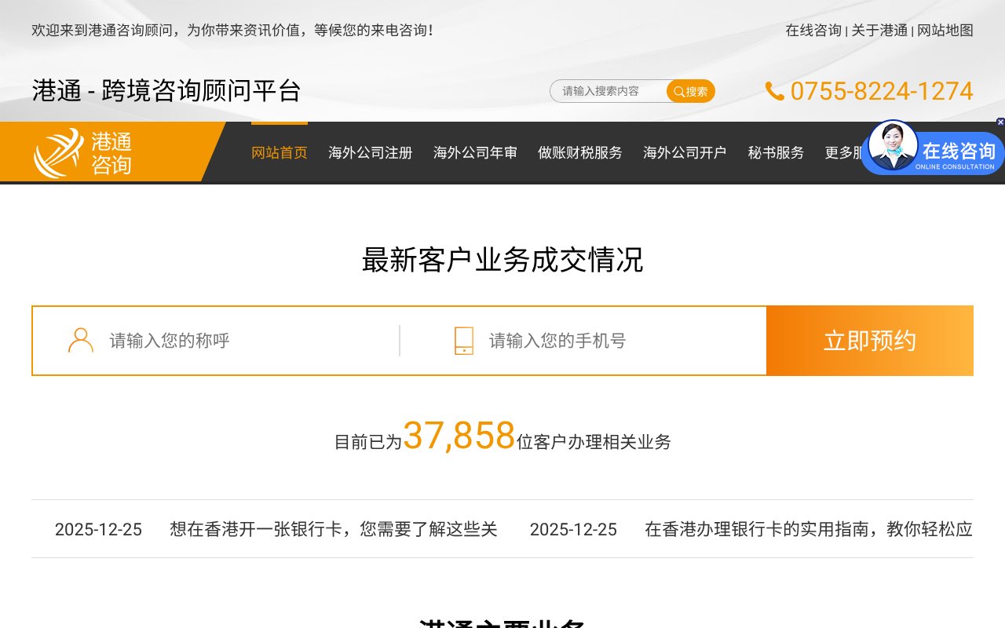Select 做账财税服务 in the navigation

579,153
